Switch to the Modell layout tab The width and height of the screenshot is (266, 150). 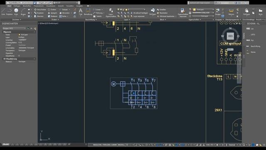pos(6,145)
